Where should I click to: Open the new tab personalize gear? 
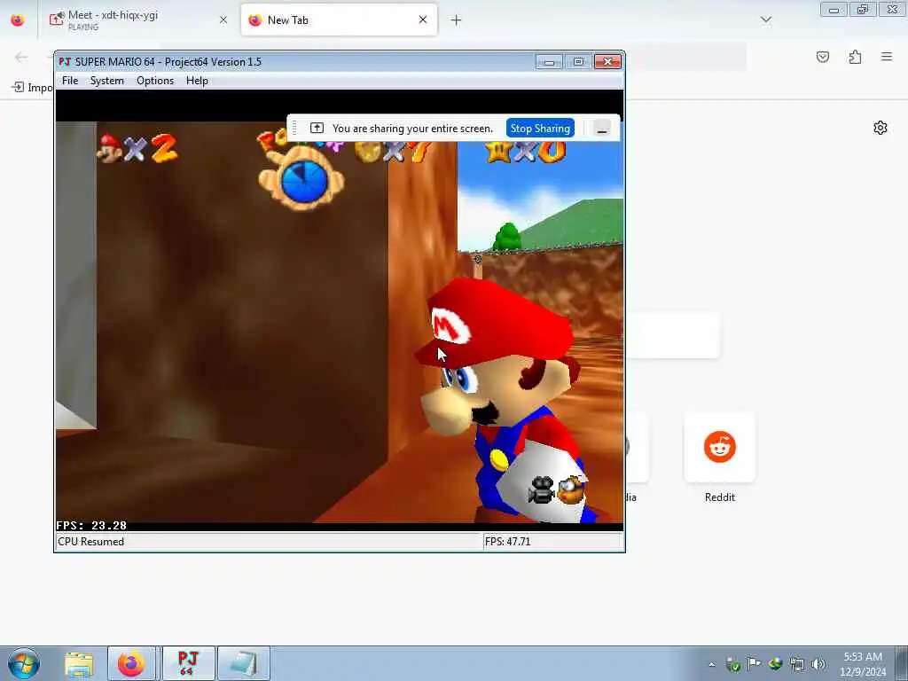tap(881, 128)
